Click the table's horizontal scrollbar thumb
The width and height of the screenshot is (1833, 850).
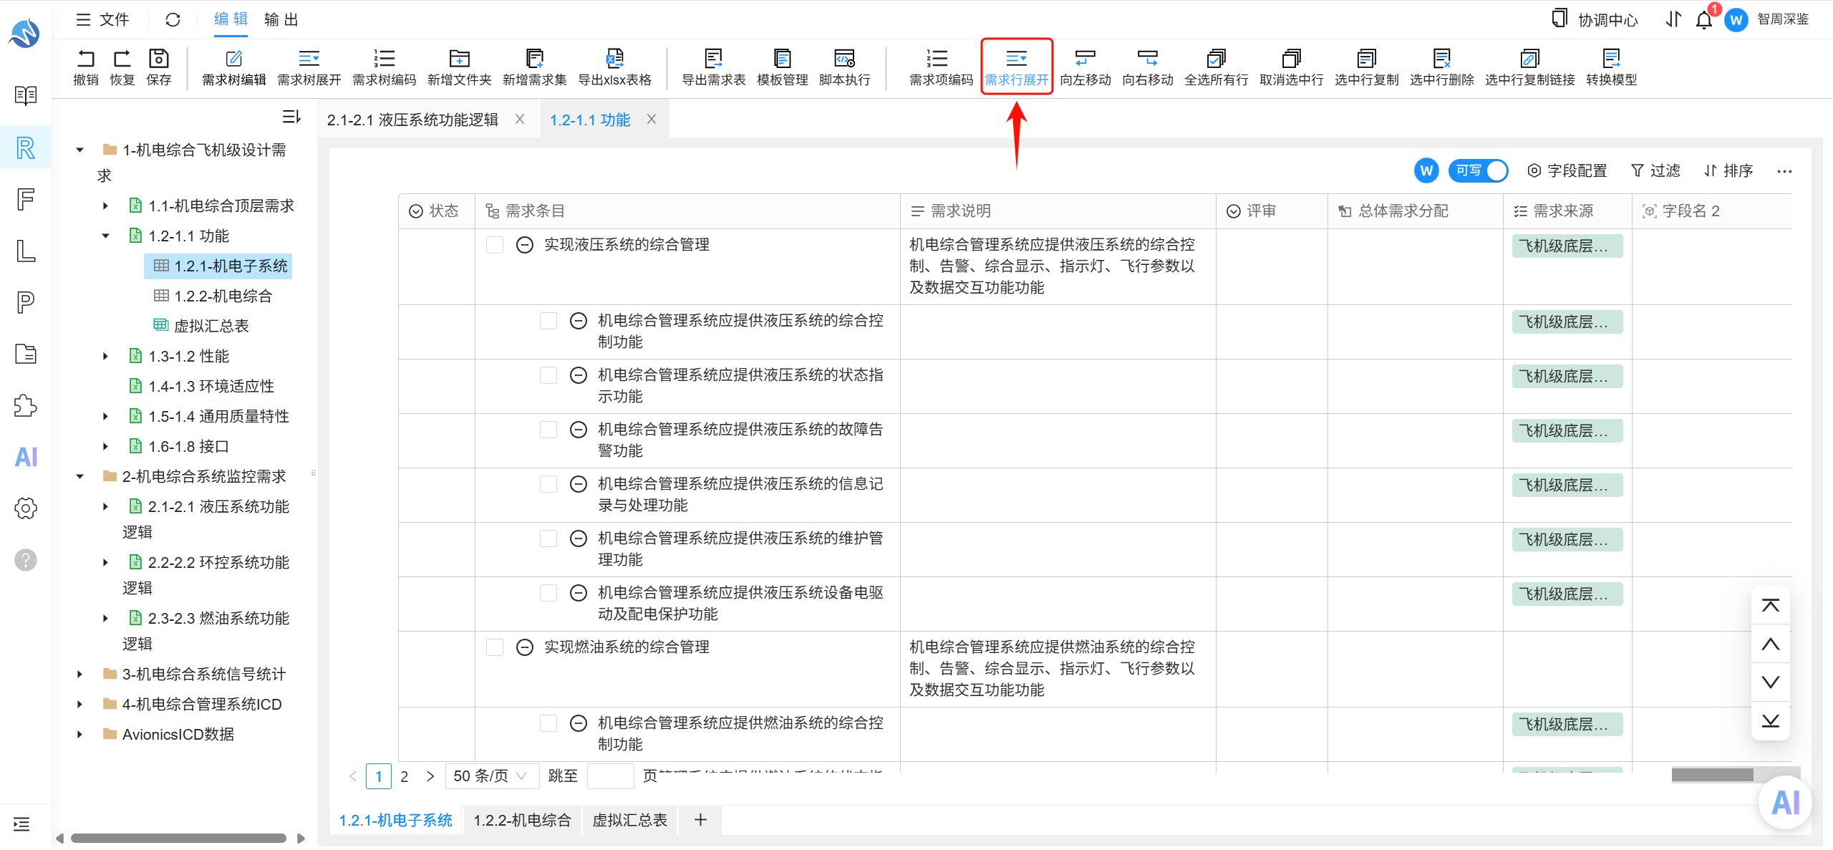pyautogui.click(x=1712, y=775)
